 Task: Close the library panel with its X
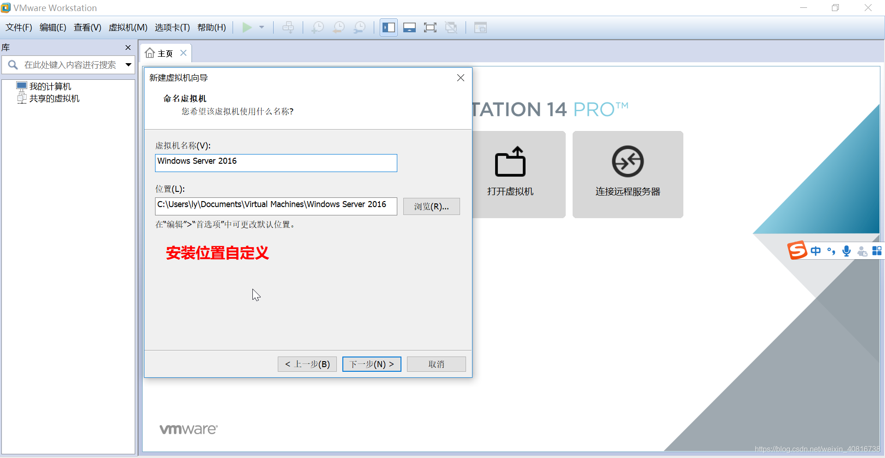tap(128, 48)
